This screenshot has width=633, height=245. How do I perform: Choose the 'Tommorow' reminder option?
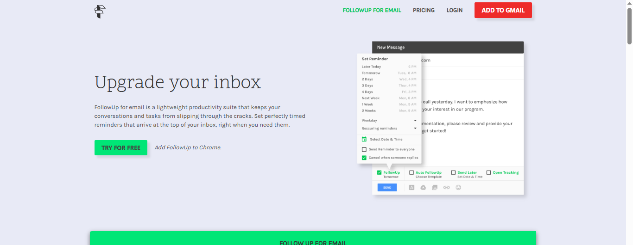[x=389, y=73]
